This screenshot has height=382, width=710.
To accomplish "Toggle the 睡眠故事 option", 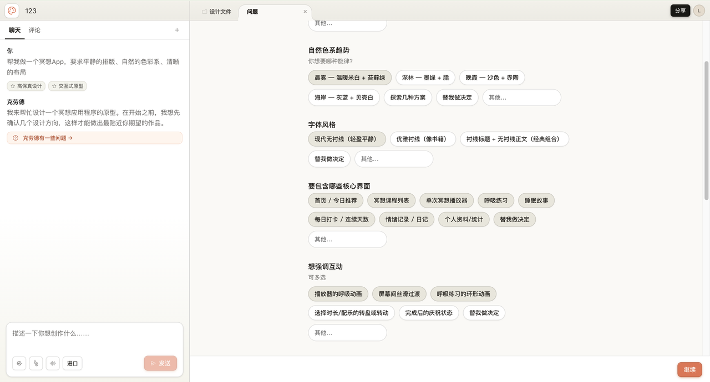I will point(536,200).
